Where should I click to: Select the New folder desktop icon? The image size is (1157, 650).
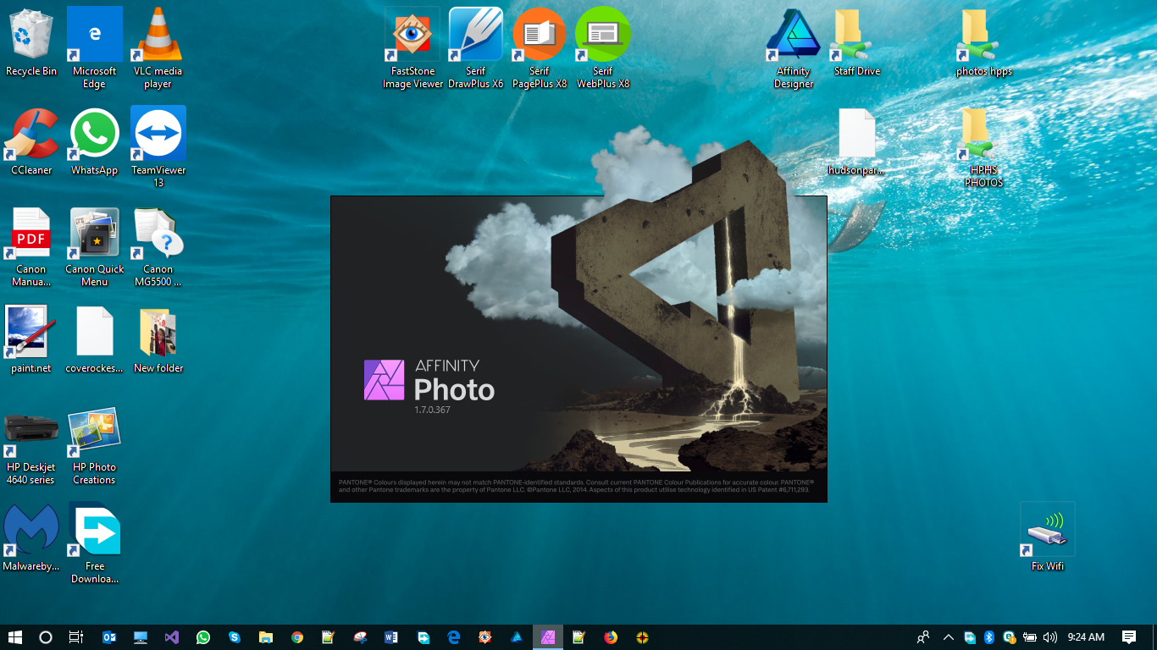pos(158,339)
